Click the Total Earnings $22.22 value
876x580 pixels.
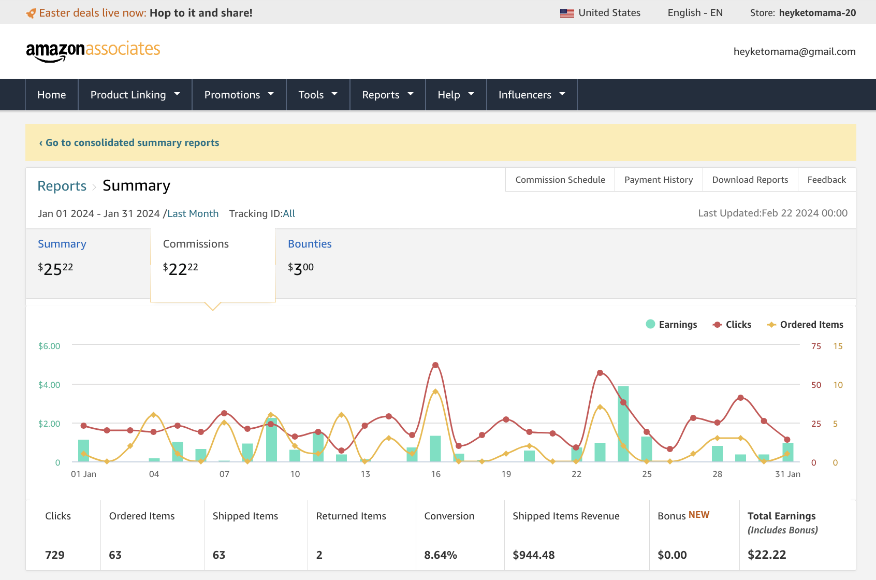(x=767, y=555)
